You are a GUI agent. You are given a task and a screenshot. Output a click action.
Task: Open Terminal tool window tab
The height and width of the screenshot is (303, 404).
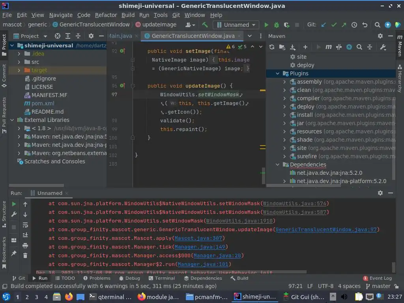162,278
